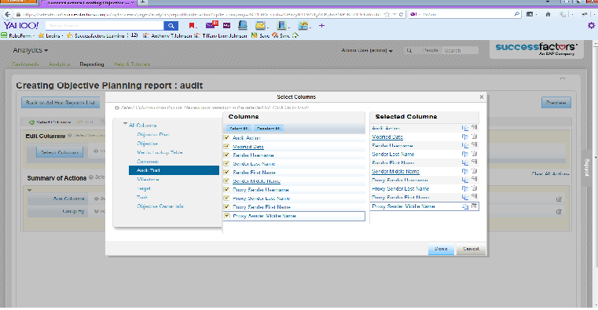Click Cancel in Select Columns dialog
The image size is (598, 310).
point(471,249)
